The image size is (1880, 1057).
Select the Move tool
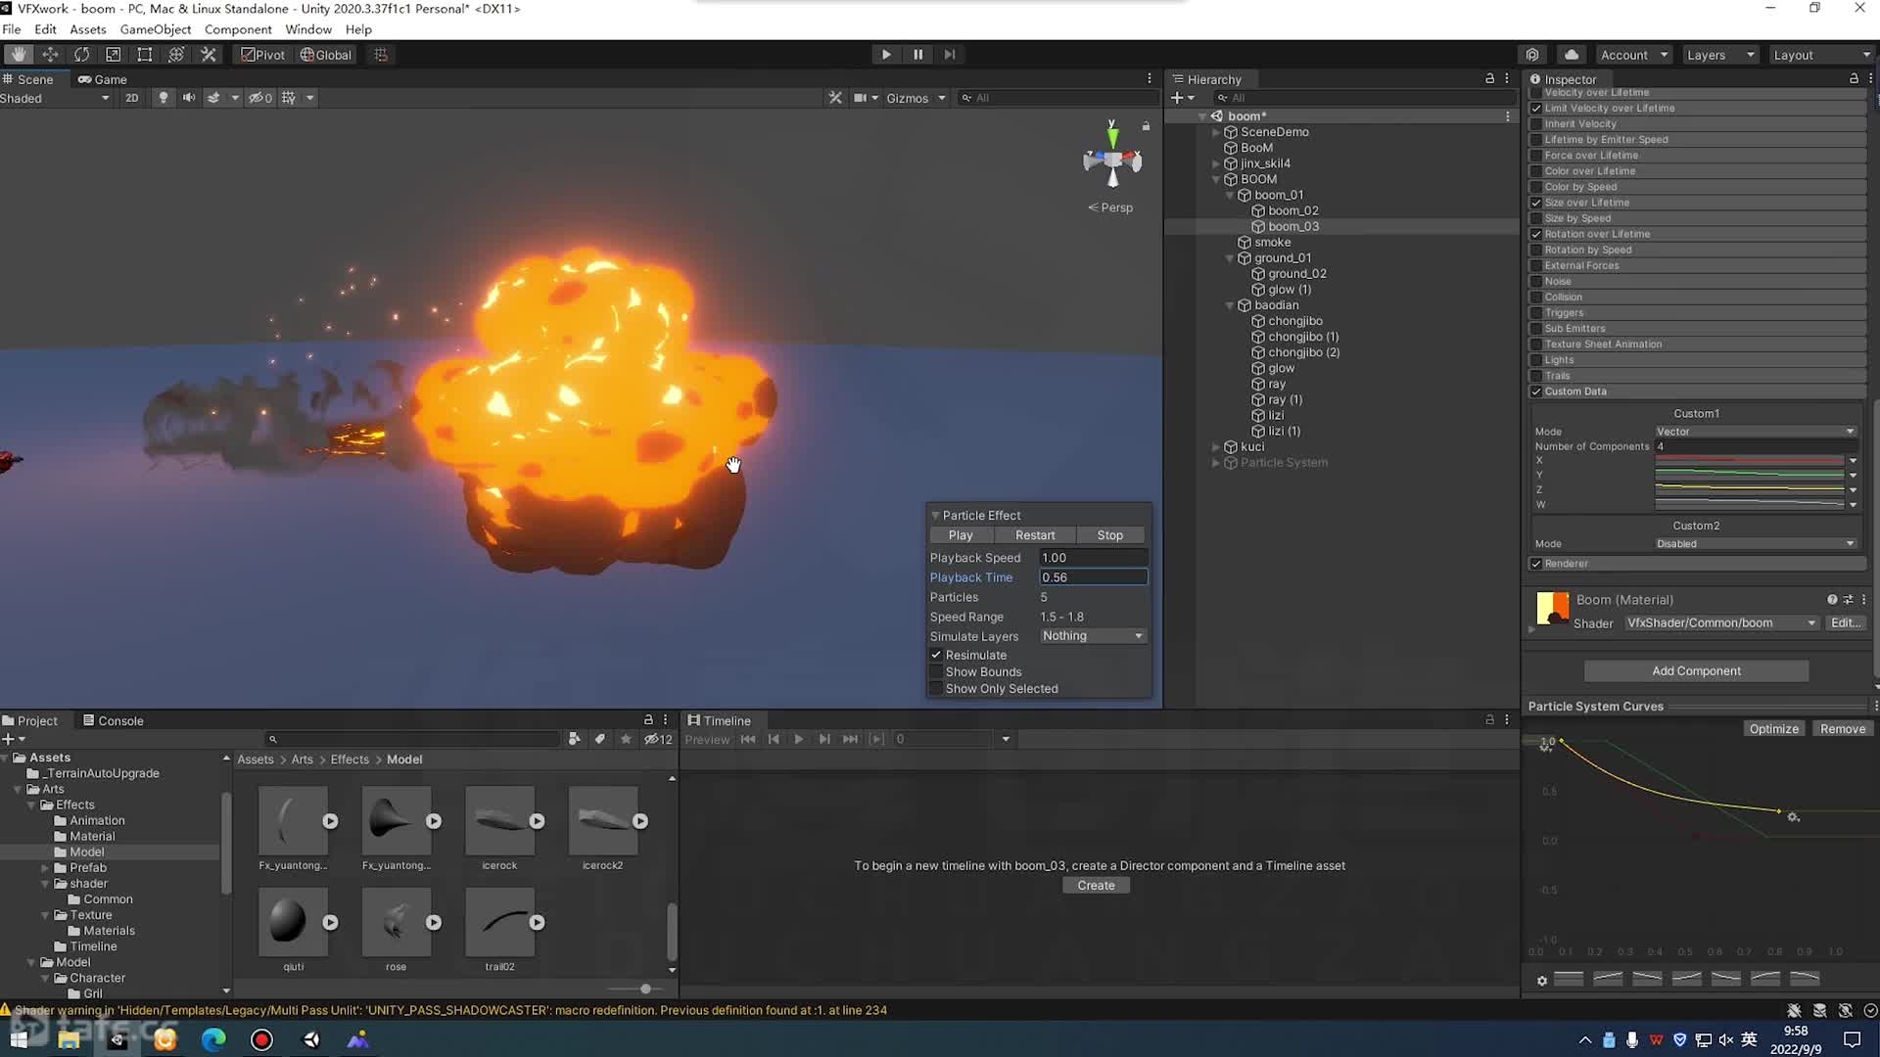click(50, 55)
